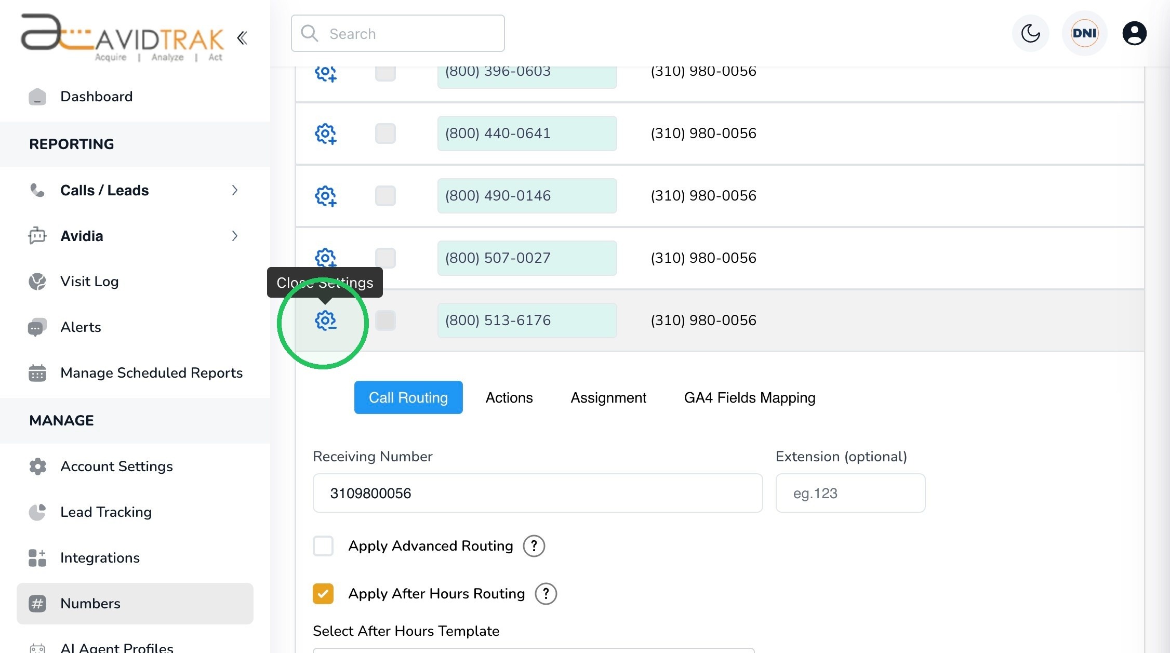Collapse the sidebar with the double-chevron icon
Image resolution: width=1170 pixels, height=653 pixels.
point(242,38)
